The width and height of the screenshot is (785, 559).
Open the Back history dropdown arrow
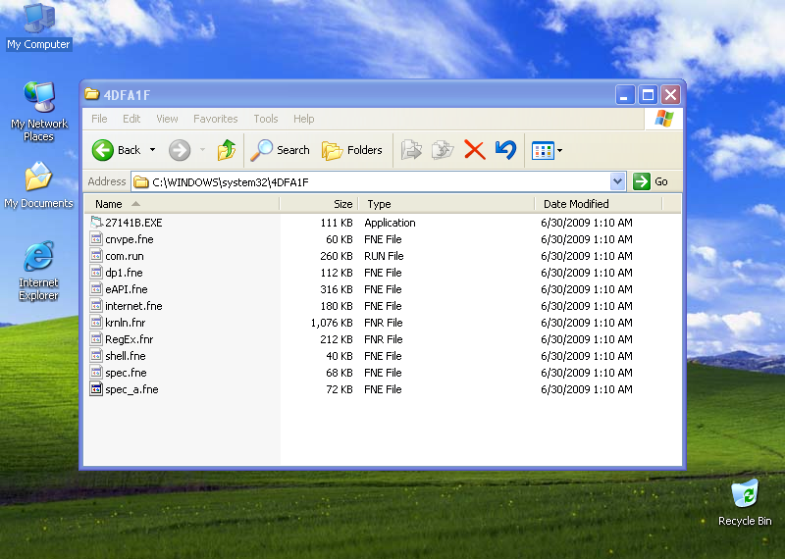point(153,150)
